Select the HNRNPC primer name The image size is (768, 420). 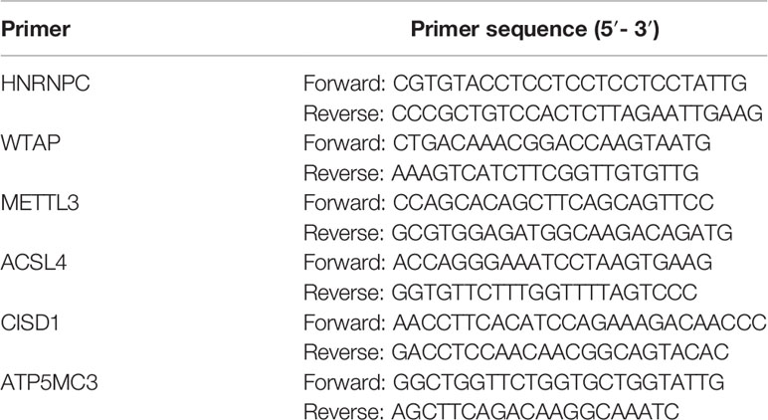pos(45,84)
